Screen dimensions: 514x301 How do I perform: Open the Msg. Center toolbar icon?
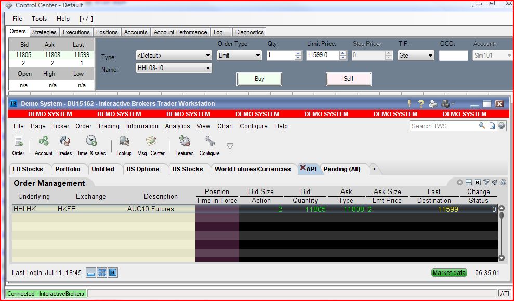[151, 146]
